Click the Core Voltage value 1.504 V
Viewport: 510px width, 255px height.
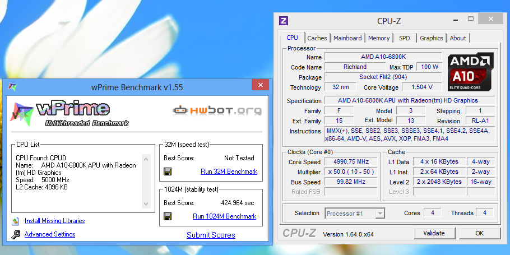click(422, 87)
